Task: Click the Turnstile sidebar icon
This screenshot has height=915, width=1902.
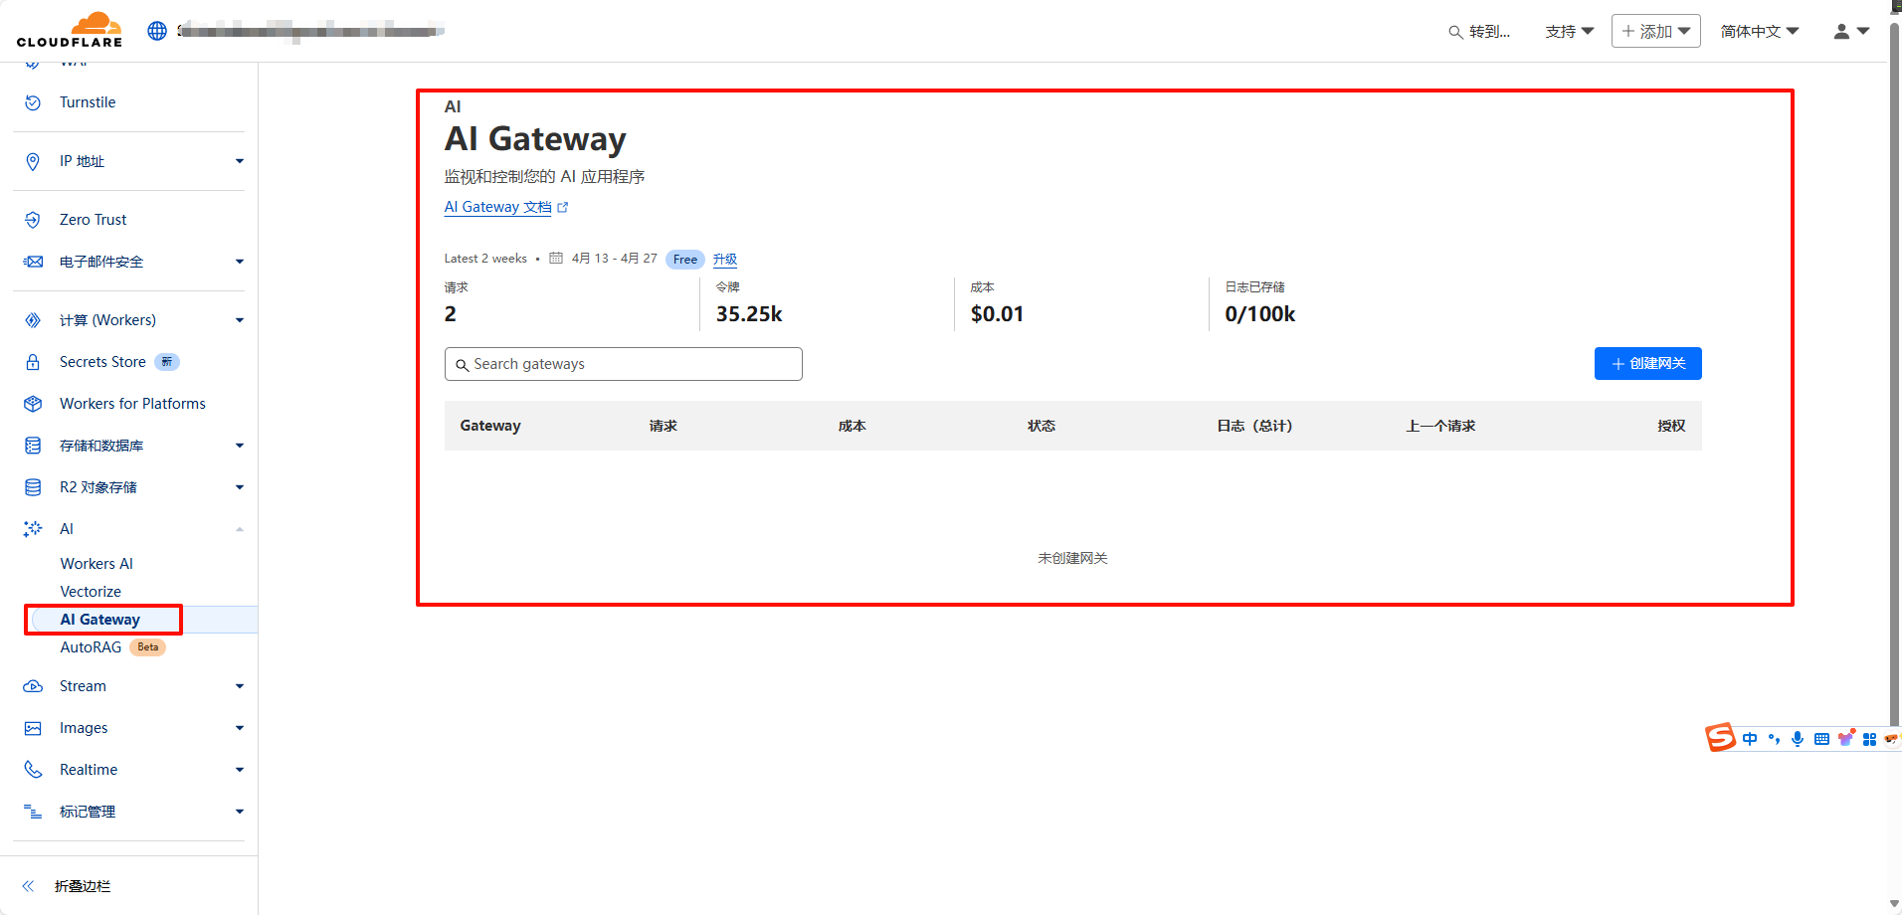Action: coord(33,102)
